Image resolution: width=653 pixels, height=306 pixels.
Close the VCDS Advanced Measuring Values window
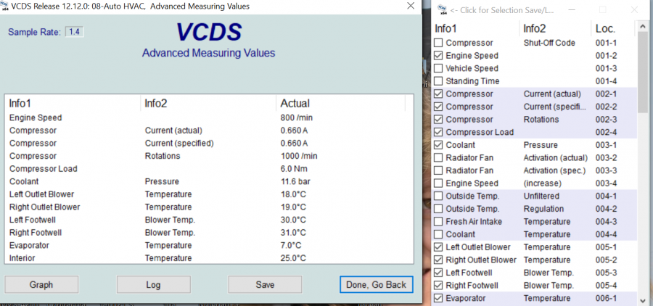410,7
